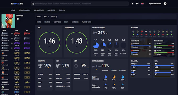Click the de_dust2 map icon in Most Played

coord(132,47)
